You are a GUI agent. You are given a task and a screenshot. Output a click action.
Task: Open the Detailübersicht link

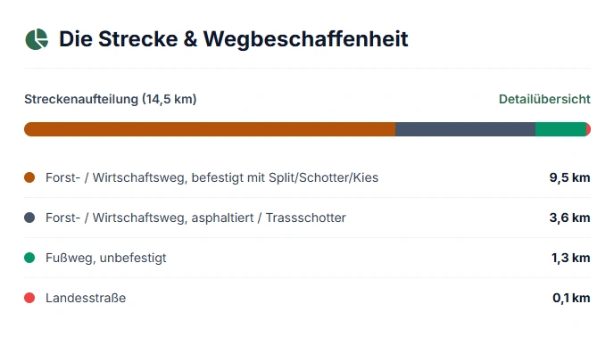(544, 99)
